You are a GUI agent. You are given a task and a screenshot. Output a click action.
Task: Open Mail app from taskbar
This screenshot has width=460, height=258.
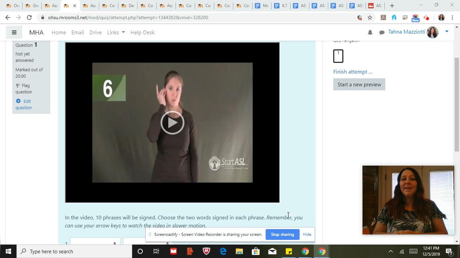(273, 251)
